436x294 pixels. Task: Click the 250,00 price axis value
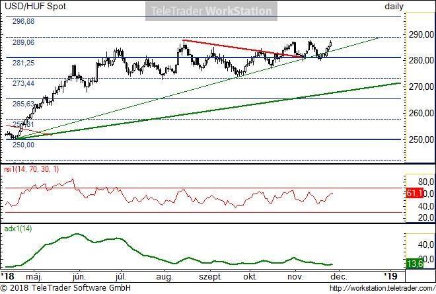pyautogui.click(x=421, y=139)
